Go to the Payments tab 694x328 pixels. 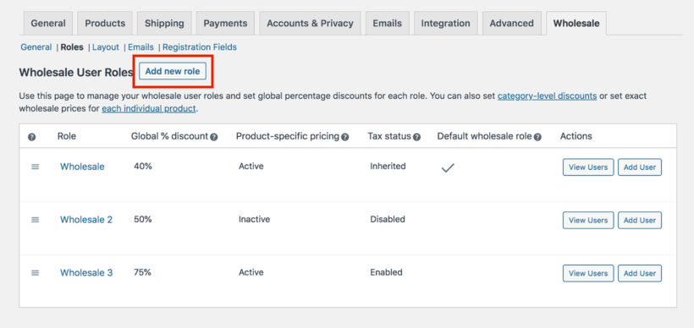pos(225,24)
